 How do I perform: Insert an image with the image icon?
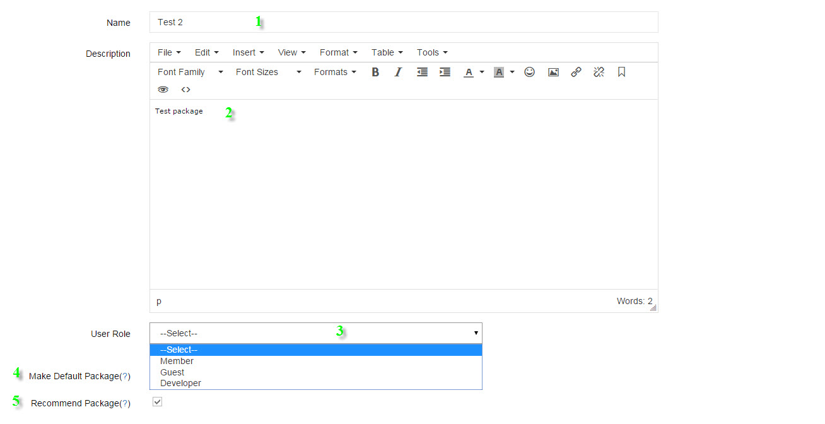pyautogui.click(x=553, y=72)
